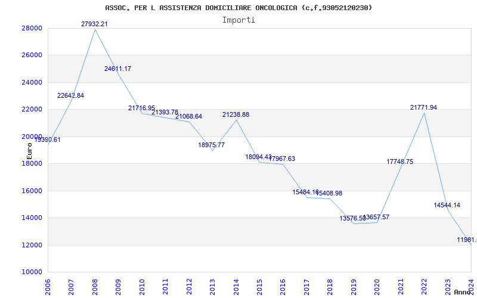This screenshot has width=477, height=298.
Task: Click y-axis tick 18000
Action: 32,163
